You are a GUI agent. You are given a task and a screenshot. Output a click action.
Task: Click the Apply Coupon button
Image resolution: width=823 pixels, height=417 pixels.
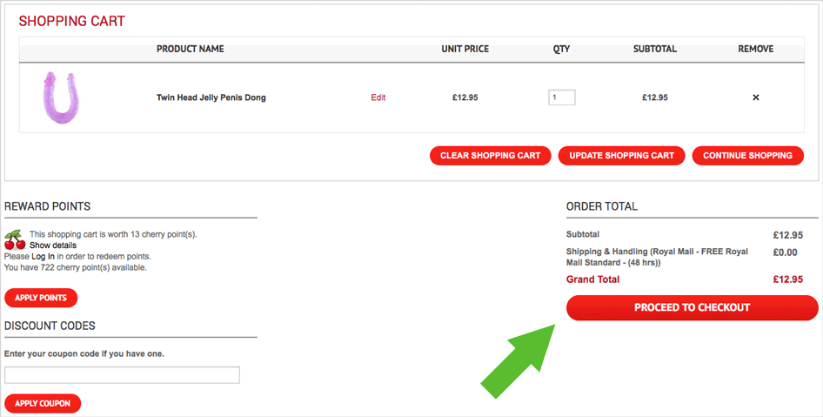[43, 403]
